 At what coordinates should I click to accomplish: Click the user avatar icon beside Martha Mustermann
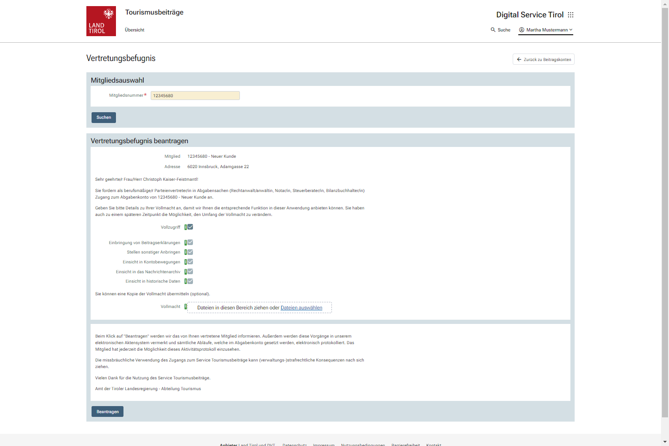pyautogui.click(x=522, y=30)
